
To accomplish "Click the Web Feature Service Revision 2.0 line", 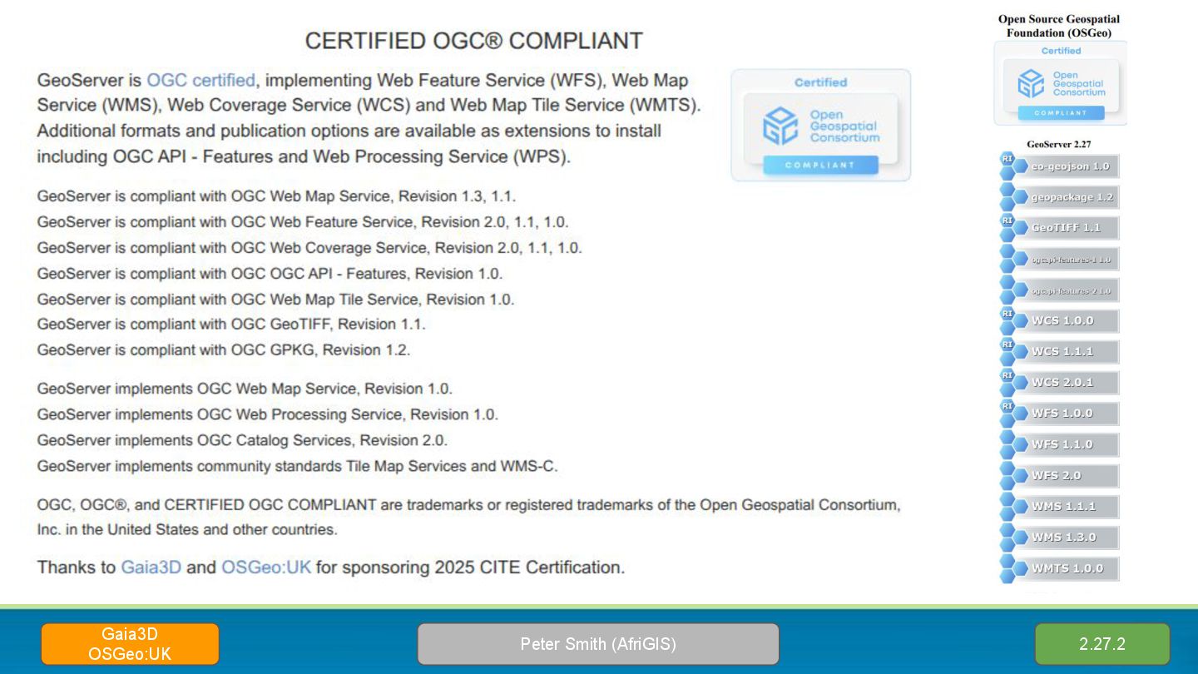I will pyautogui.click(x=303, y=222).
